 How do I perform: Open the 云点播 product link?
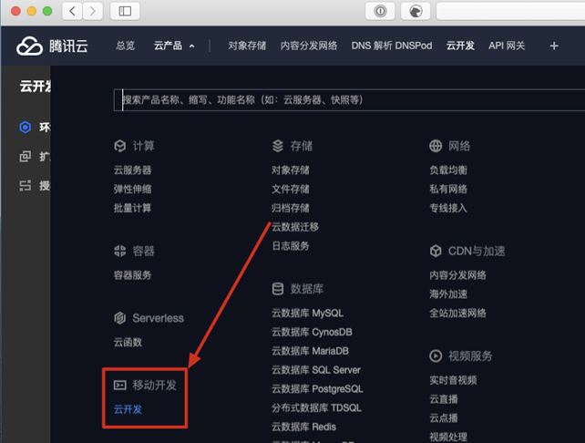tap(444, 418)
